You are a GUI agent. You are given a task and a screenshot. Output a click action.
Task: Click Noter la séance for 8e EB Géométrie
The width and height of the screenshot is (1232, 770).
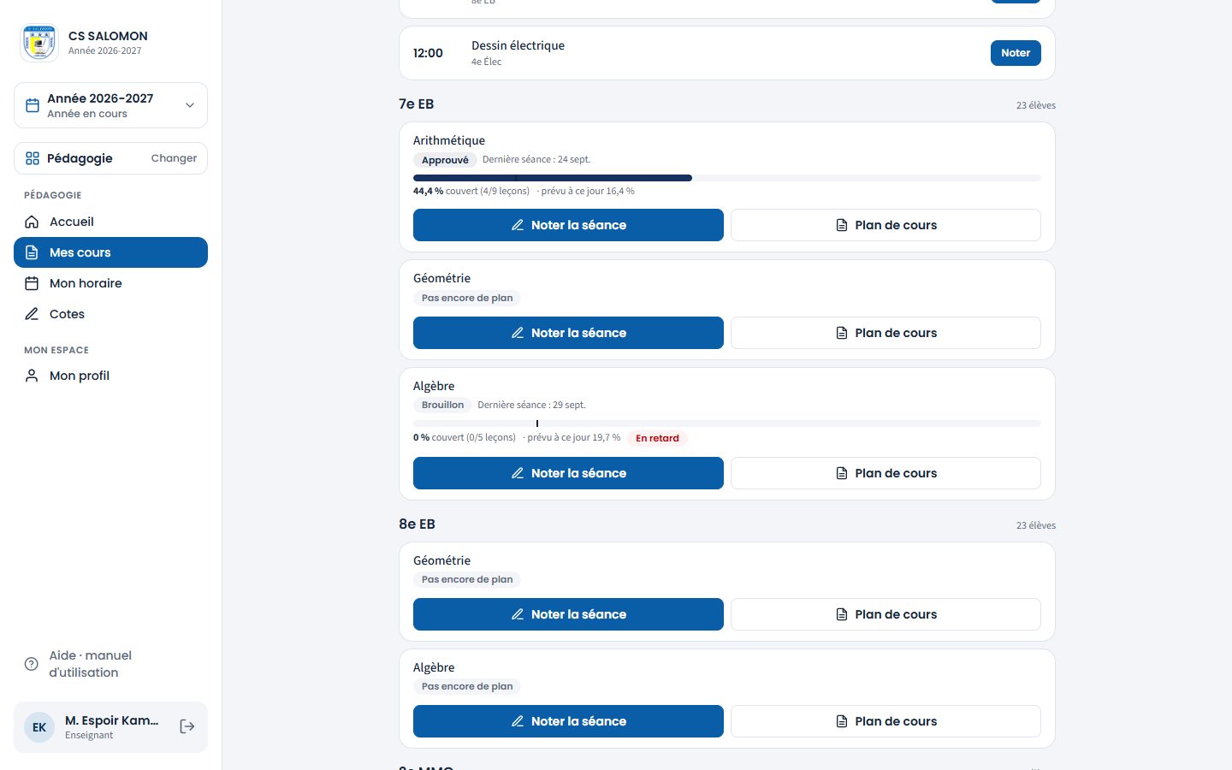pyautogui.click(x=568, y=614)
